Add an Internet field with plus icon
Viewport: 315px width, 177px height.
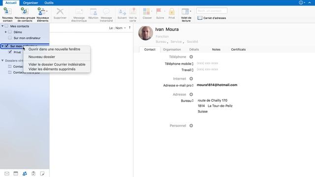point(191,79)
